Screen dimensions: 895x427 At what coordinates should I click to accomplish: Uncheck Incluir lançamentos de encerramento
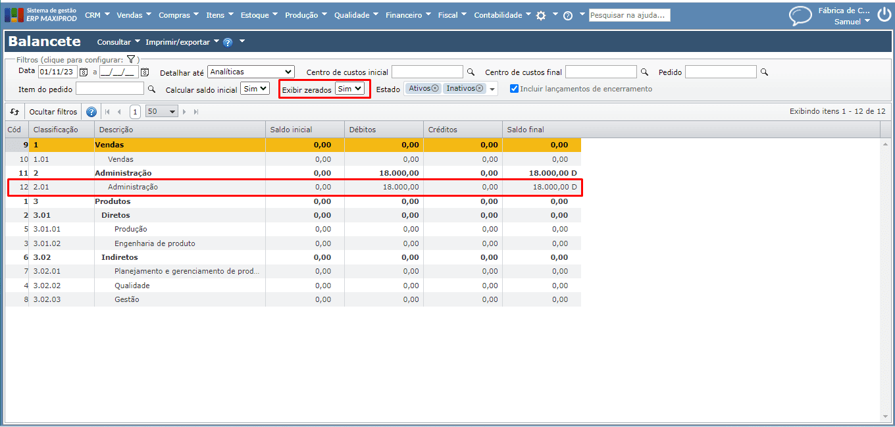click(514, 89)
